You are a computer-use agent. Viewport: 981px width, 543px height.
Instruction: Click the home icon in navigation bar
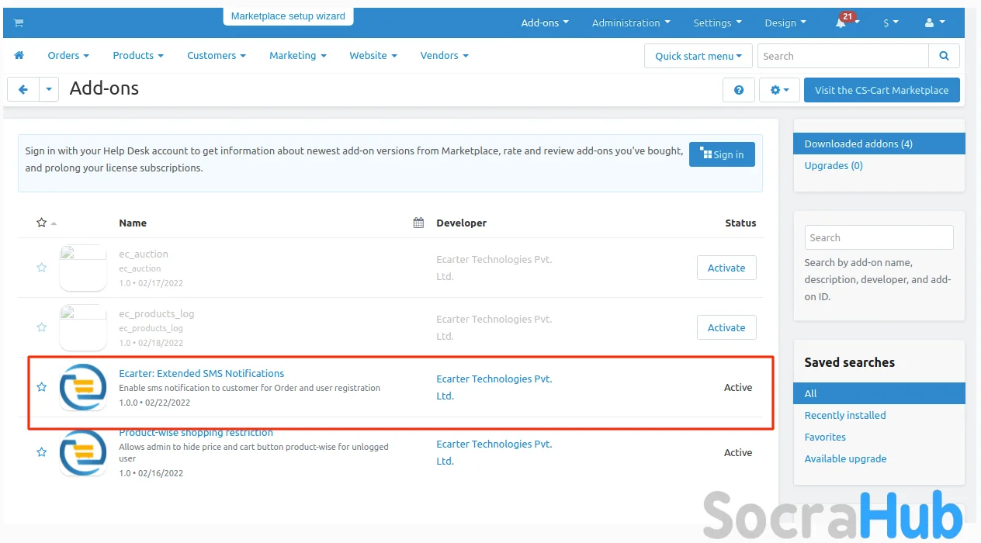[x=19, y=56]
